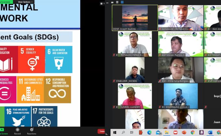Screen dimensions: 221x136
Task: Click the taskbar Search magnifier icon
Action: tap(123, 132)
